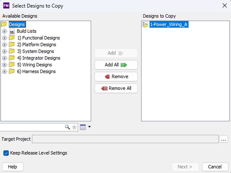Expand the 1) Functional Designs node
The width and height of the screenshot is (231, 173).
tap(4, 38)
